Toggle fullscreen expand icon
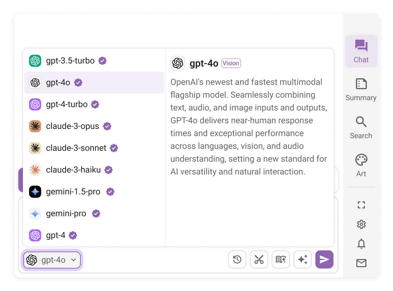This screenshot has height=291, width=393. [x=361, y=205]
